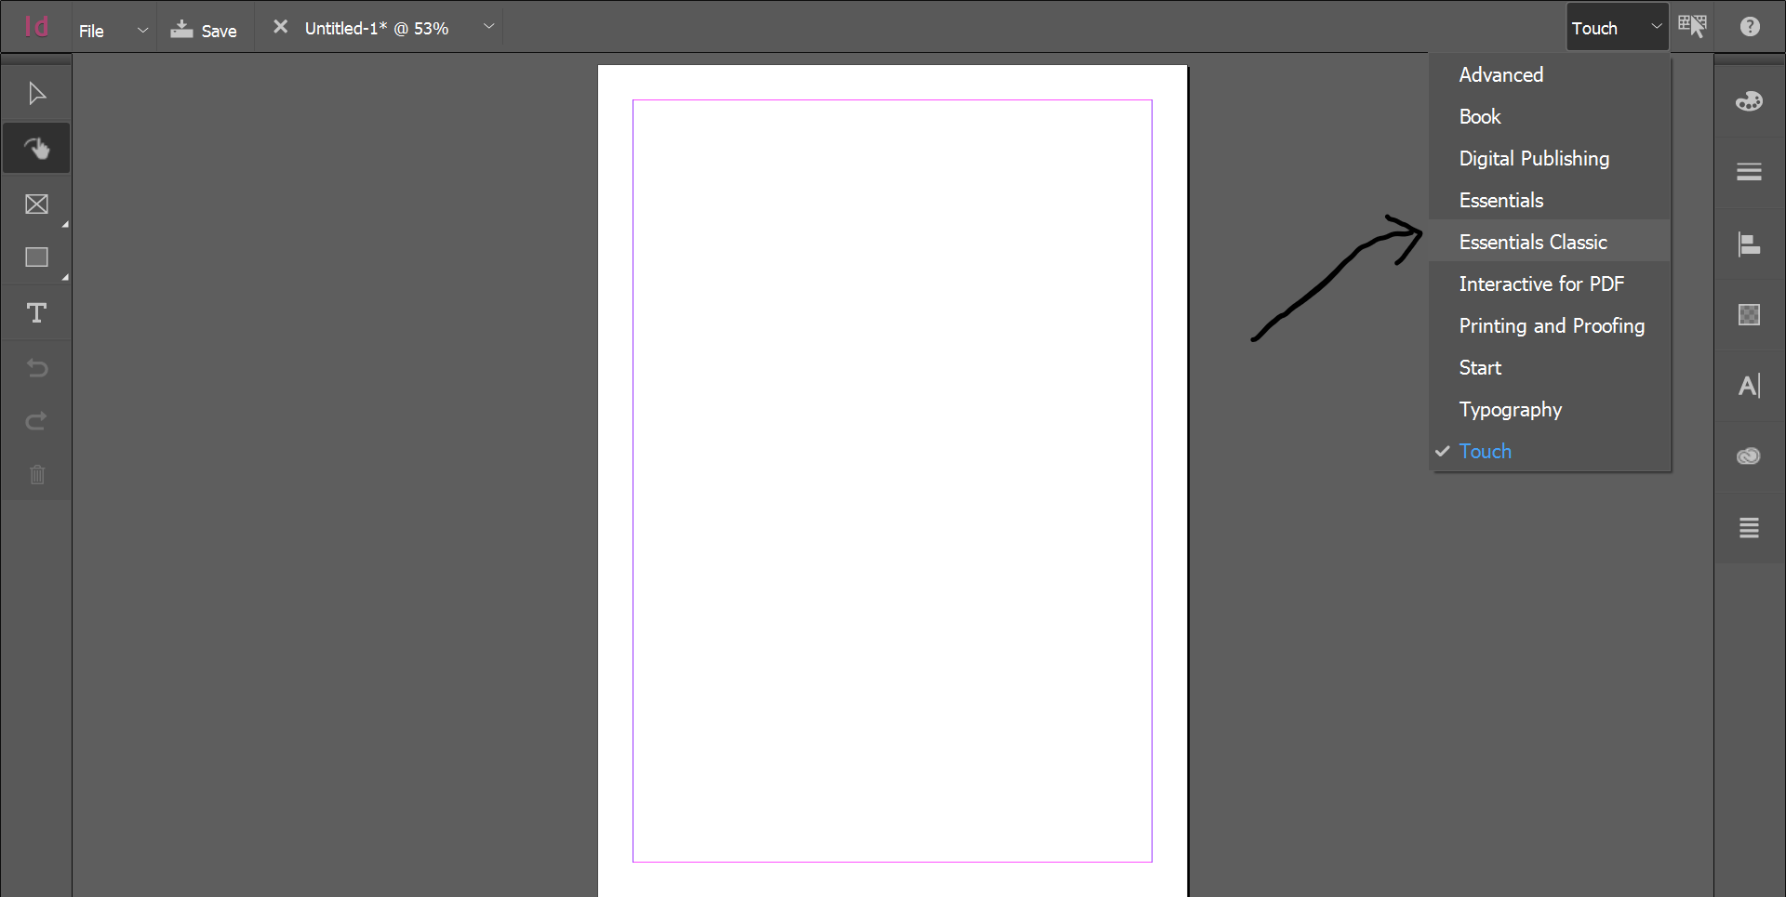Viewport: 1786px width, 897px height.
Task: Click the Redo arrow icon
Action: tap(36, 422)
